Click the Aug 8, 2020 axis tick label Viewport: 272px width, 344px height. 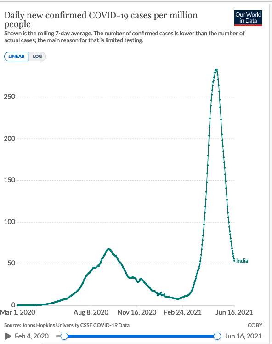(91, 312)
